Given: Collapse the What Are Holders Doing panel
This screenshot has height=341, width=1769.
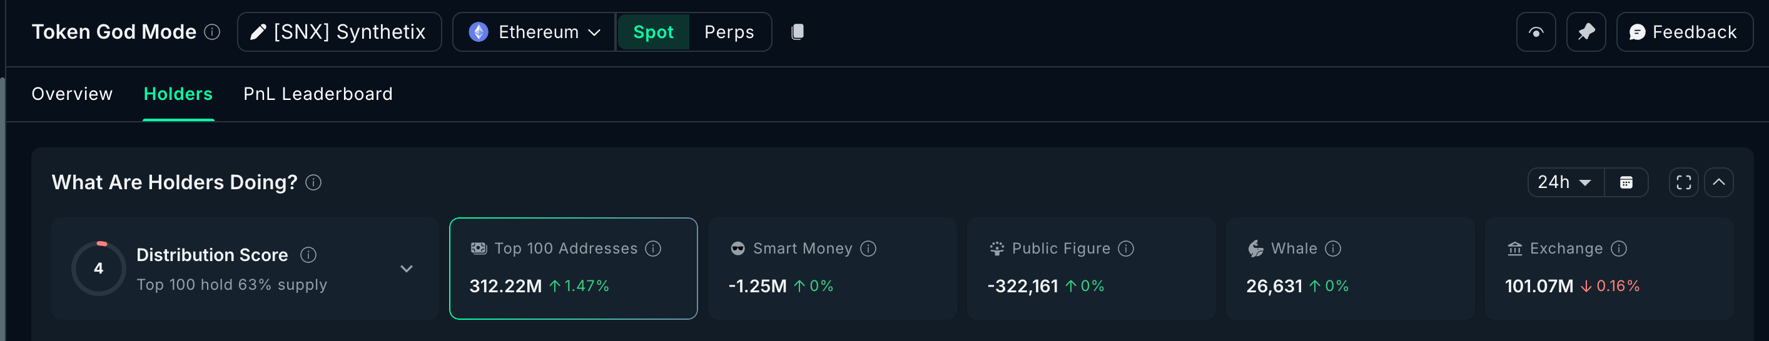Looking at the screenshot, I should 1718,182.
